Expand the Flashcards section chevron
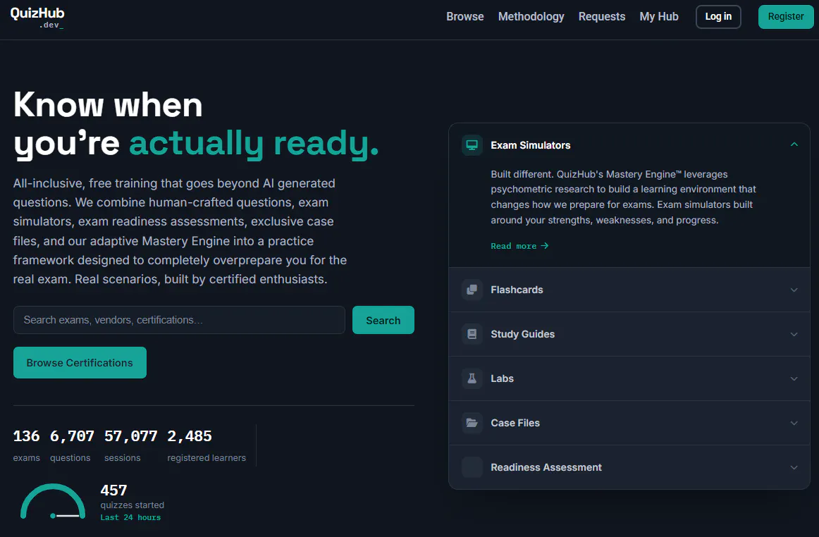The image size is (819, 537). (x=794, y=290)
